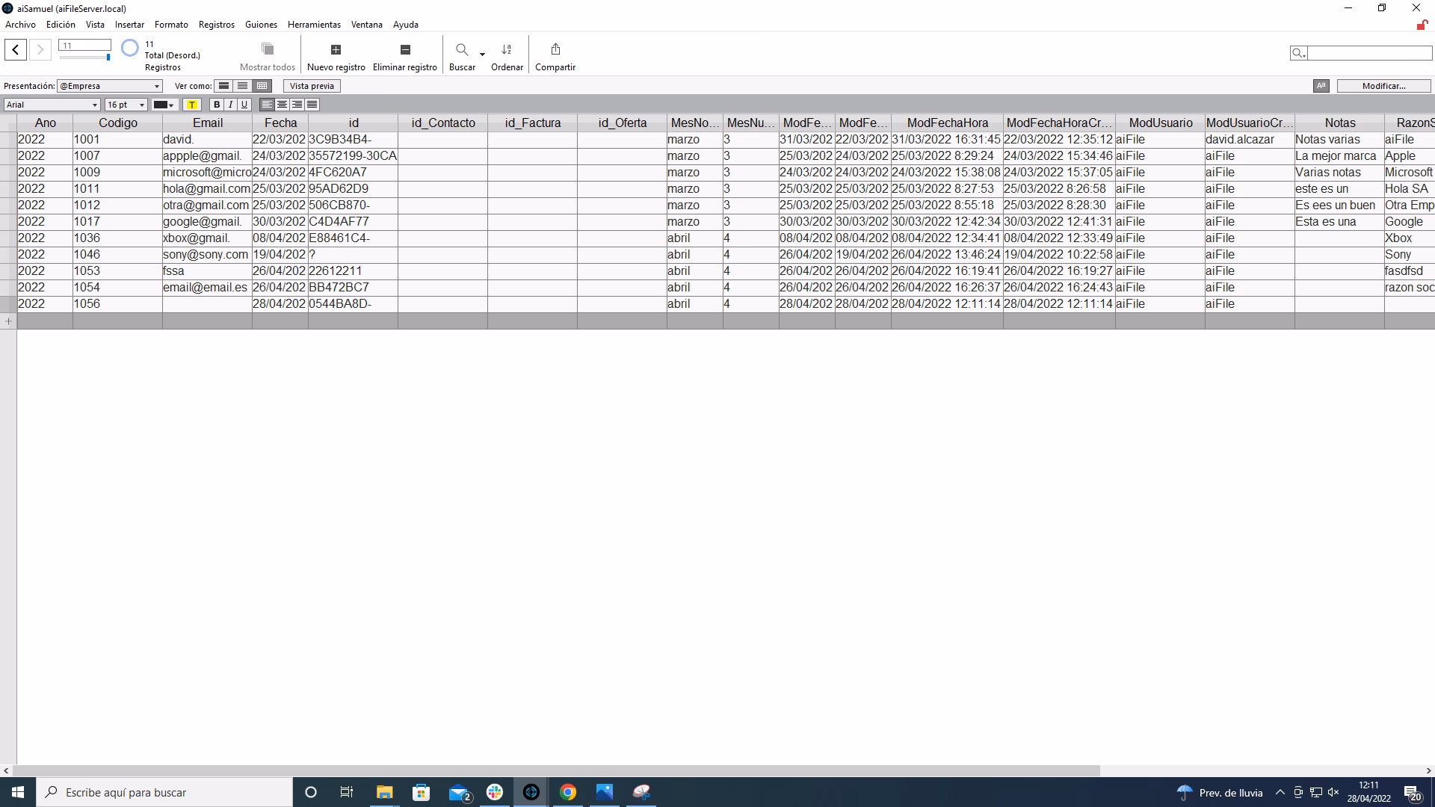Open the Ventana menu

click(x=367, y=25)
